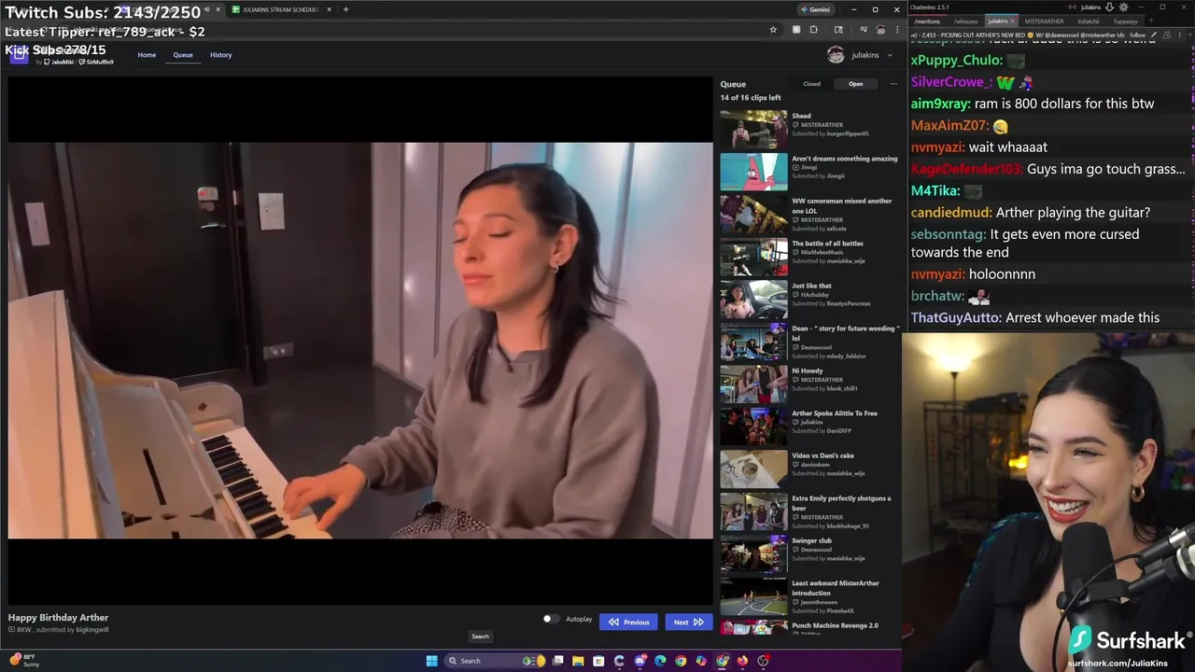Open Copilot from the taskbar

[x=701, y=661]
